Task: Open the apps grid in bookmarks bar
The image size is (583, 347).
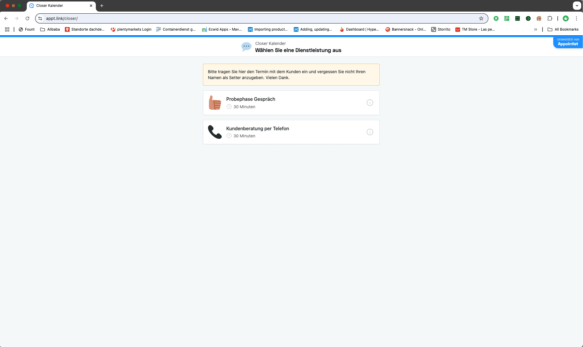Action: point(7,29)
